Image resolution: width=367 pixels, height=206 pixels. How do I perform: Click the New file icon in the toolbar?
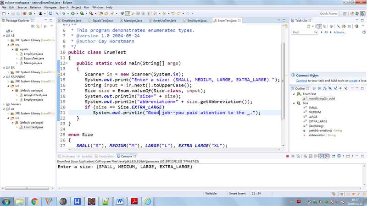coord(4,13)
